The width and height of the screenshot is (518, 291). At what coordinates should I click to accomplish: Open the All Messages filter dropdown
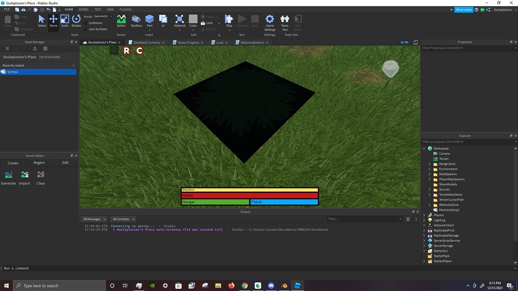[x=94, y=219]
